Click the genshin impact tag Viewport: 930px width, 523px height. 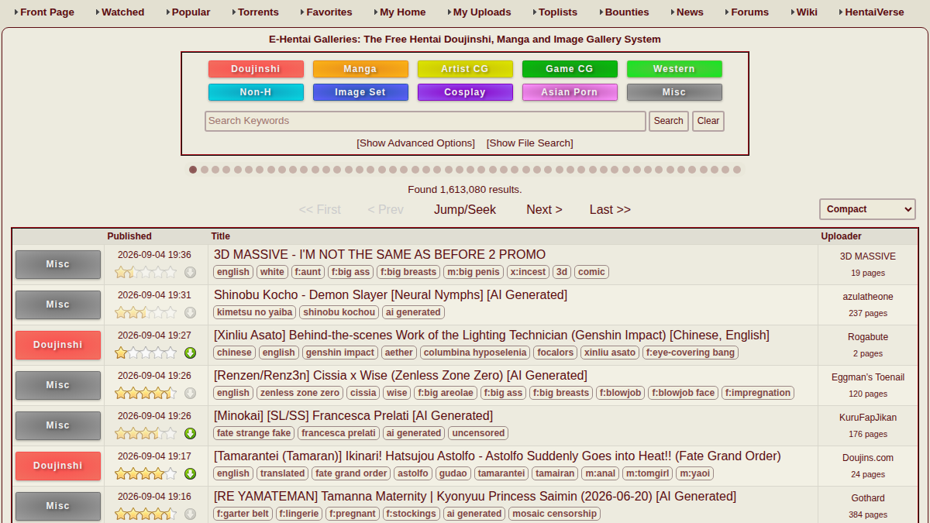[339, 353]
